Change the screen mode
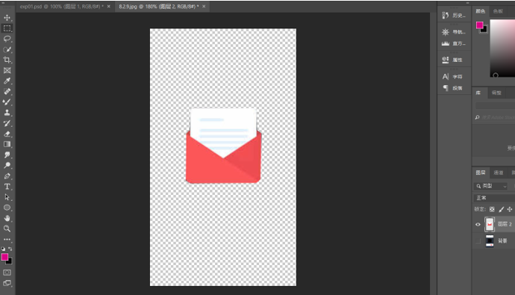 pos(7,283)
